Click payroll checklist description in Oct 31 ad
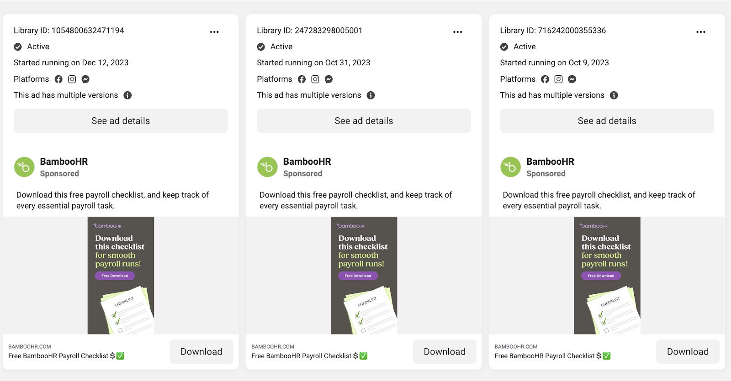731x381 pixels. (355, 200)
